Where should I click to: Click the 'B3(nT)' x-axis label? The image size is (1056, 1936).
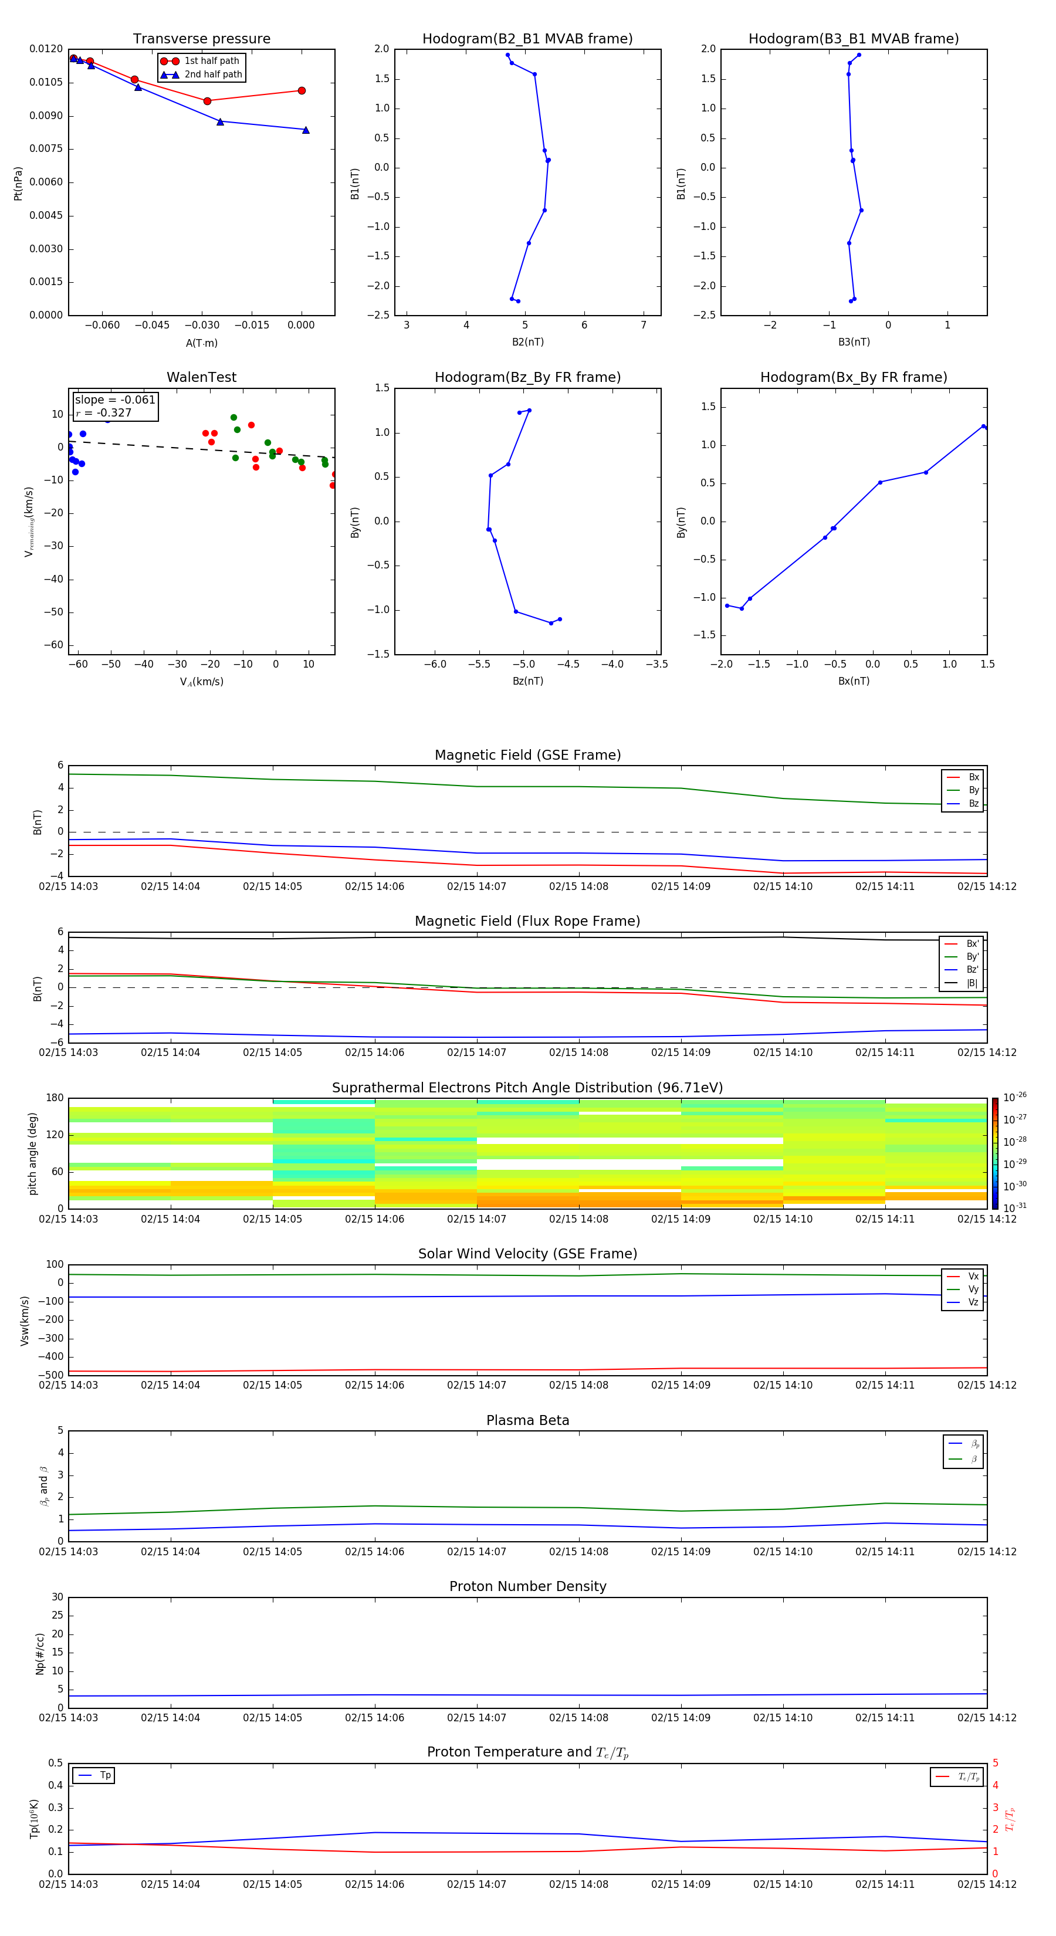(854, 342)
